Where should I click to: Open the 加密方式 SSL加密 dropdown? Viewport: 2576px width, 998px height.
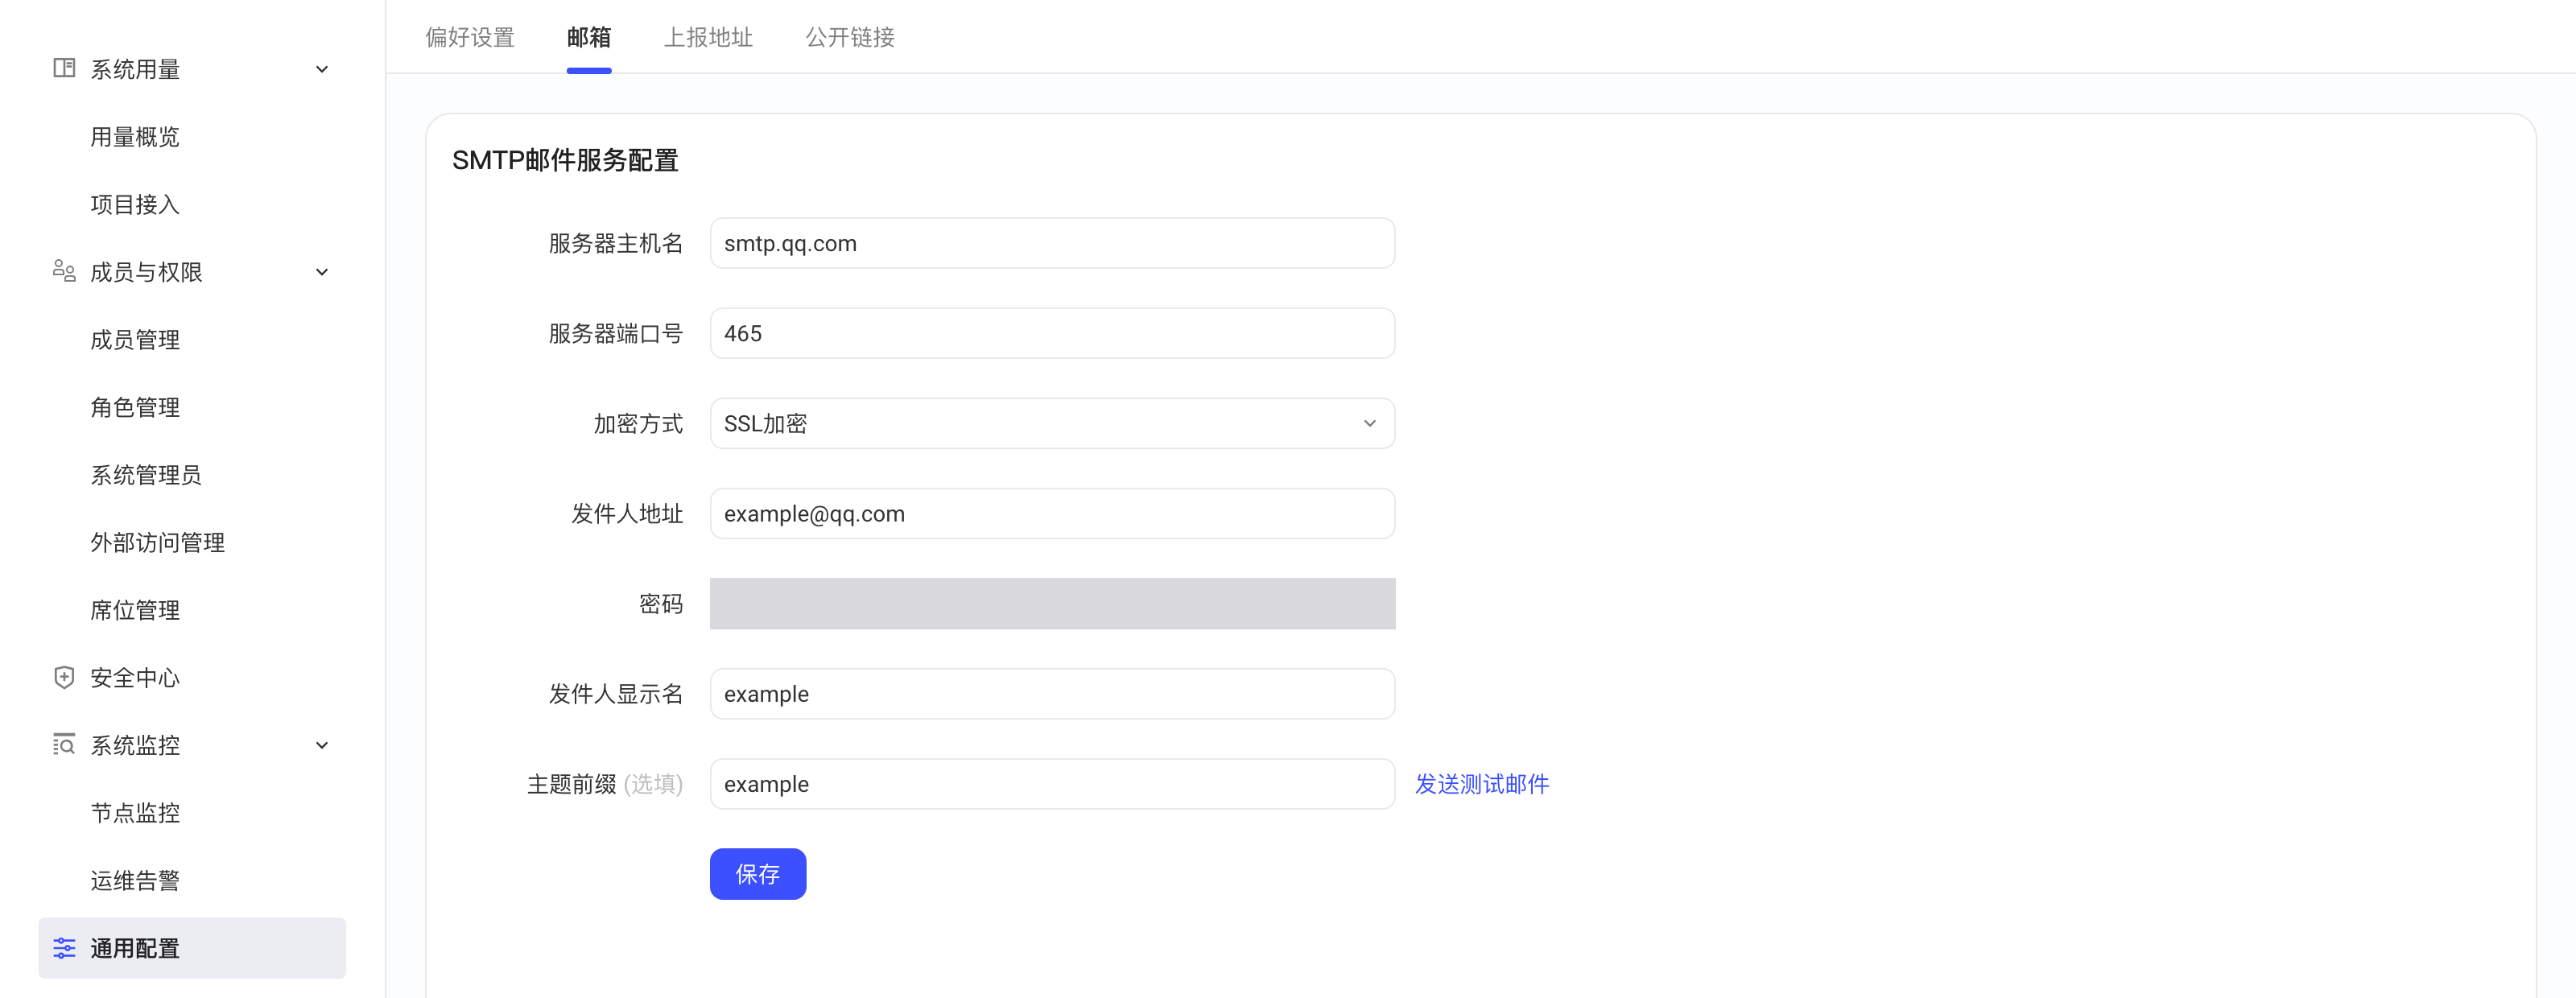click(x=1052, y=423)
